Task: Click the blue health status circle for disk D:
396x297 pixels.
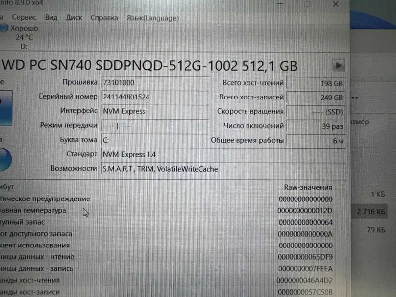Action: click(4, 28)
